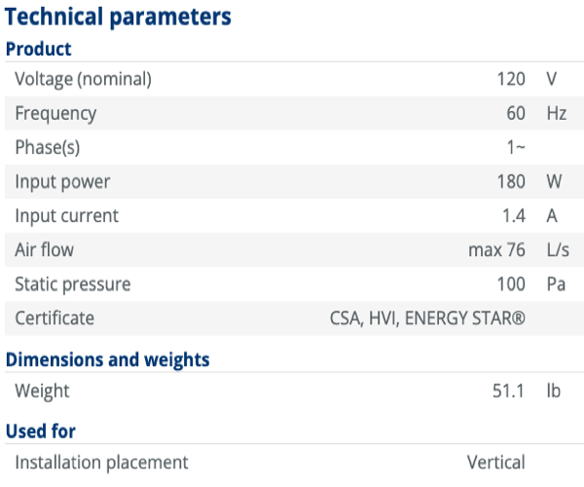
Task: Click the Frequency row label
Action: point(55,114)
